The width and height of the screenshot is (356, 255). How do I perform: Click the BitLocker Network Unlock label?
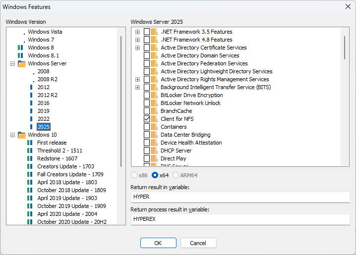tap(190, 103)
